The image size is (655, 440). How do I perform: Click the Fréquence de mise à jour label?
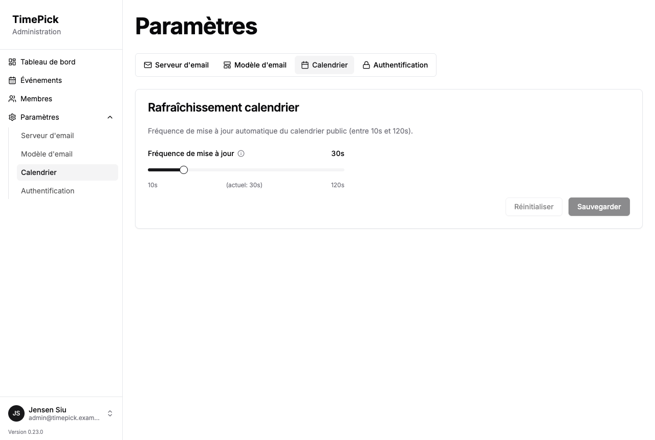point(191,153)
